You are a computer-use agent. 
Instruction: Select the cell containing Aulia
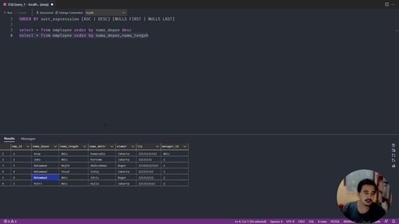(102, 184)
